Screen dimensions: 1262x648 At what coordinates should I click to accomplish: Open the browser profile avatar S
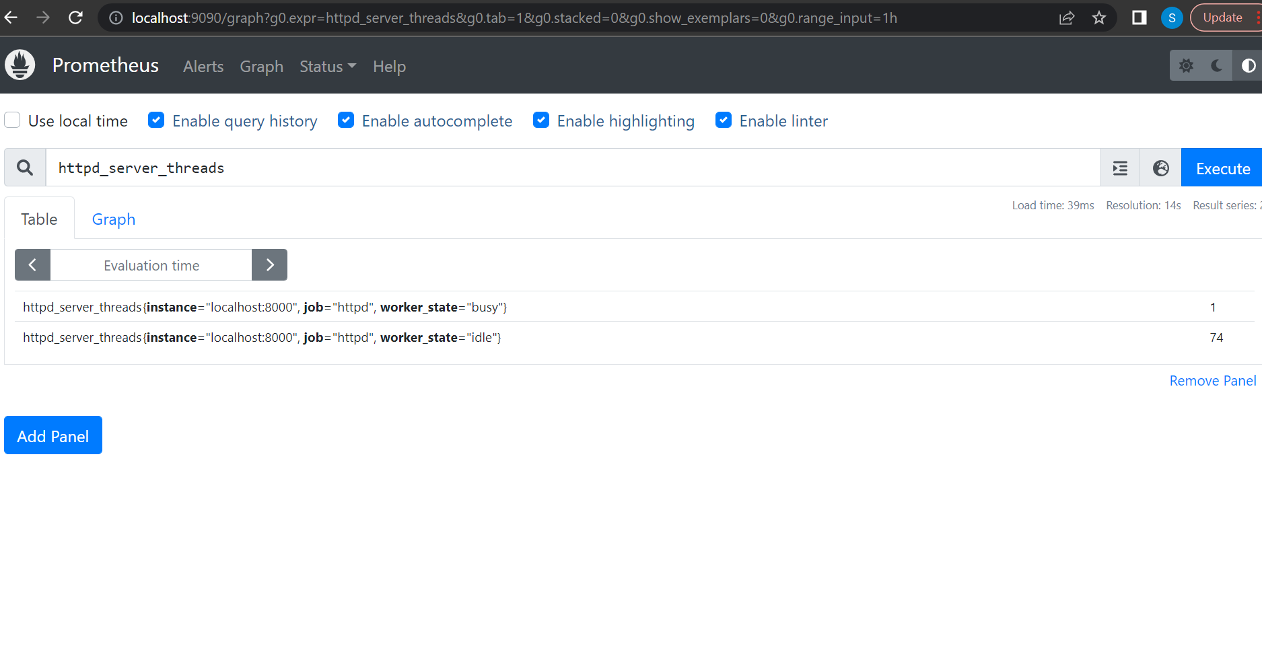point(1172,18)
